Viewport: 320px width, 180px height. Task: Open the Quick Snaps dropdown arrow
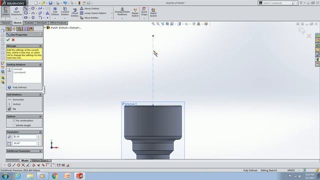point(144,18)
